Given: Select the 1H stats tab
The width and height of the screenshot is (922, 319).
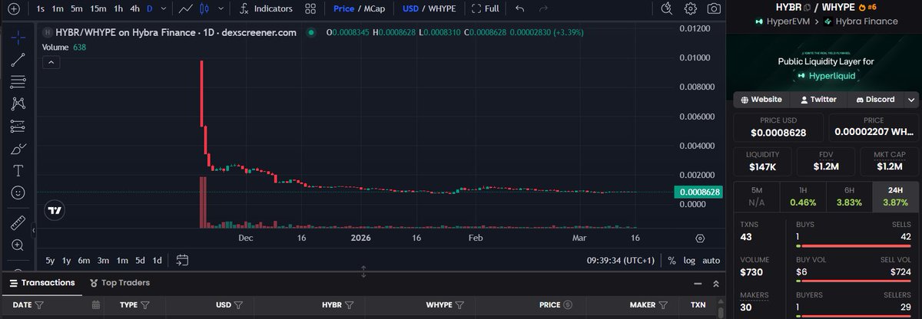Looking at the screenshot, I should (803, 196).
